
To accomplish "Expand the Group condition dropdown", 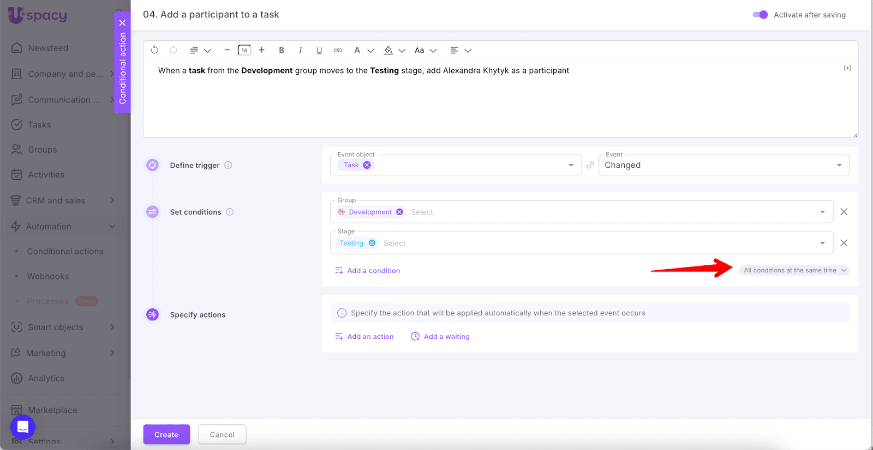I will pyautogui.click(x=822, y=212).
